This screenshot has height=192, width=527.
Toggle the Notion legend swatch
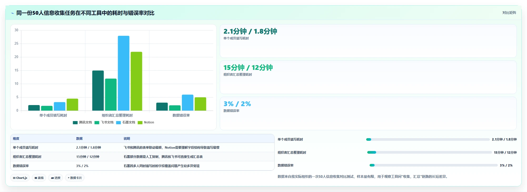(140, 122)
